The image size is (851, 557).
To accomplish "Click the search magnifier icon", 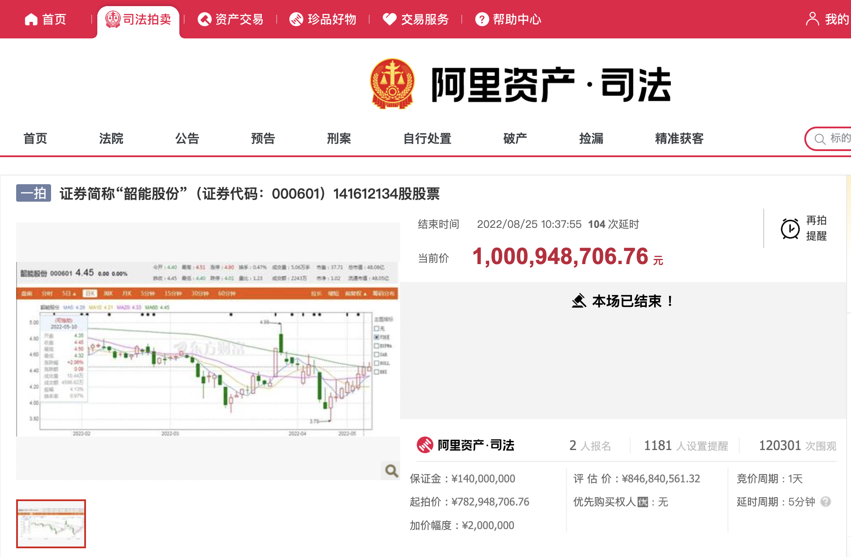I will click(820, 139).
